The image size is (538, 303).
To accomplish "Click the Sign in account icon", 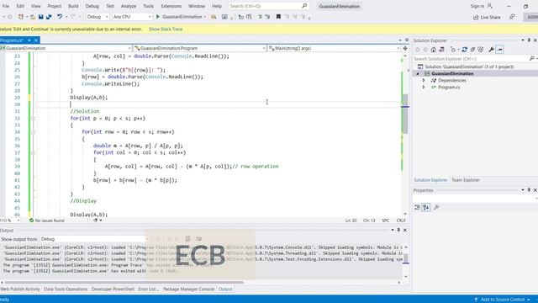I will (489, 6).
